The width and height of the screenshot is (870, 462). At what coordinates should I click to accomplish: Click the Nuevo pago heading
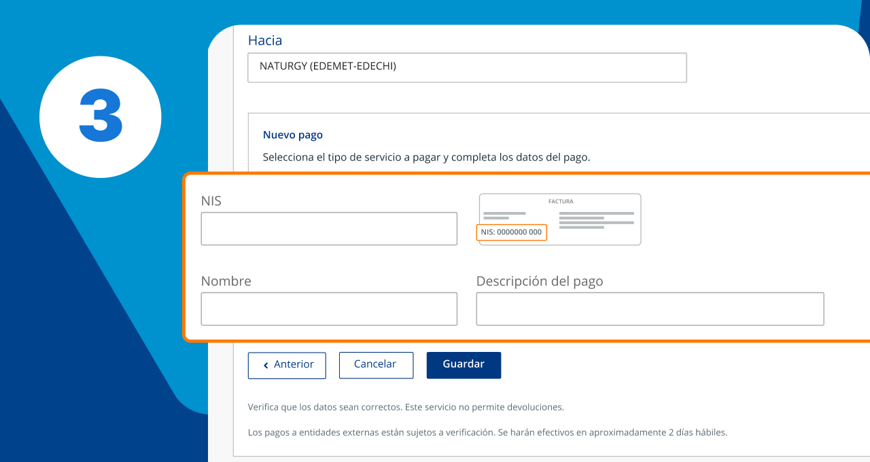292,135
